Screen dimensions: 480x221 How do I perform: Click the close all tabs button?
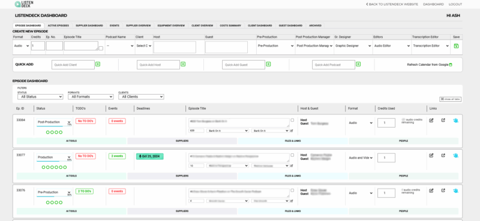coord(450,99)
